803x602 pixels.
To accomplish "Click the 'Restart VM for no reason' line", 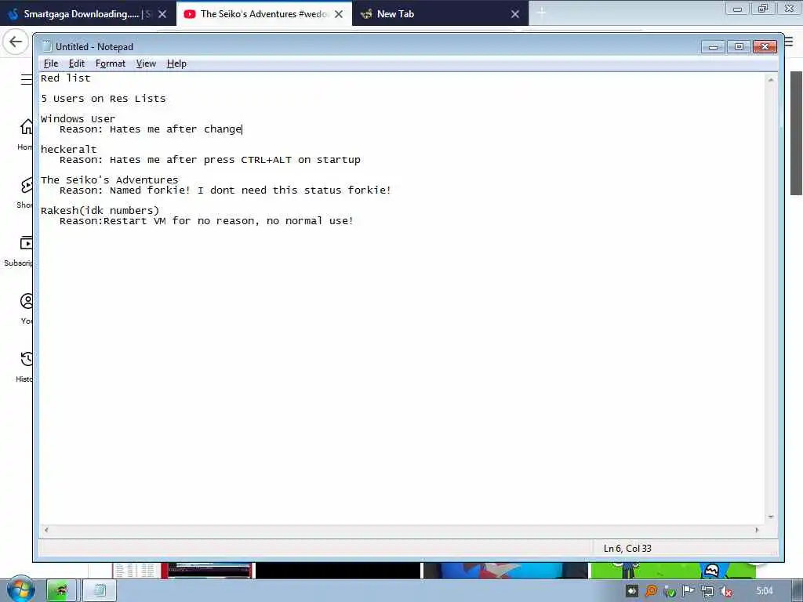I will [206, 221].
